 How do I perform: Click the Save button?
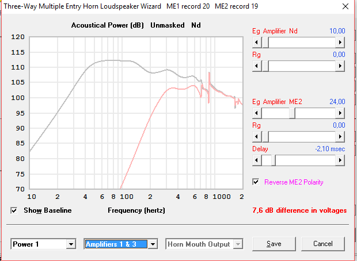tap(274, 244)
